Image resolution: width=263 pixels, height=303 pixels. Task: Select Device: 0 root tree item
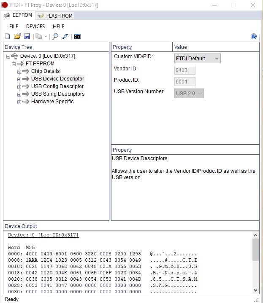47,56
